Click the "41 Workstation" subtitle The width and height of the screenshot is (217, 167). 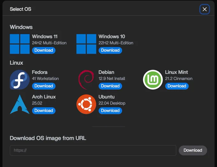(45, 78)
